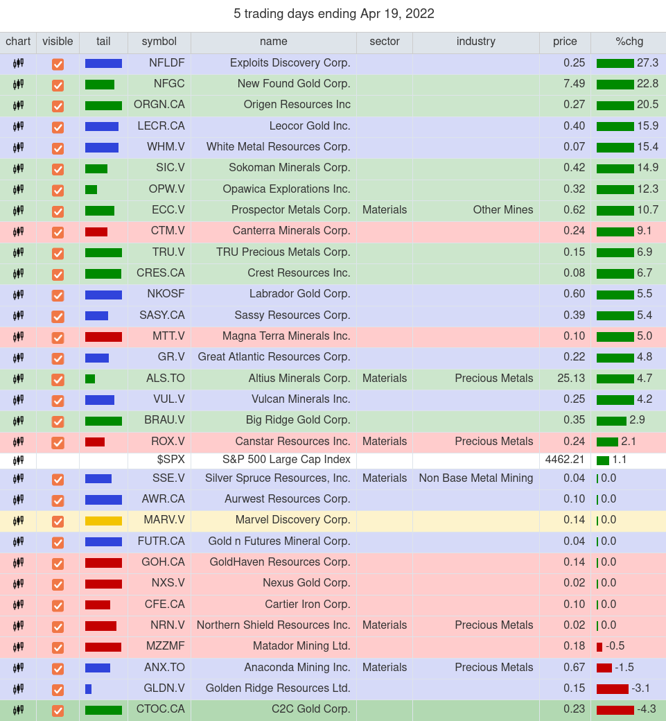Click symbol text FUTR.CA
The height and width of the screenshot is (721, 666).
[x=161, y=541]
